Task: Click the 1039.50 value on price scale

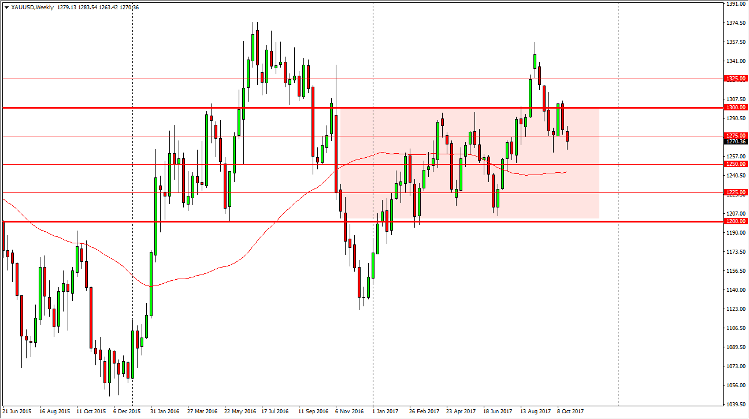Action: pos(734,404)
